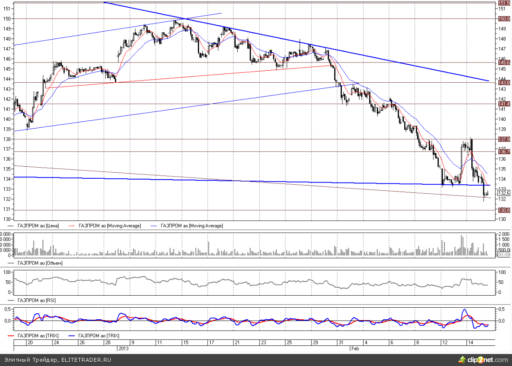Select the ГАЗПРОМ ао [Цена] legend entry
Viewport: 512px width, 366px height.
pos(38,225)
